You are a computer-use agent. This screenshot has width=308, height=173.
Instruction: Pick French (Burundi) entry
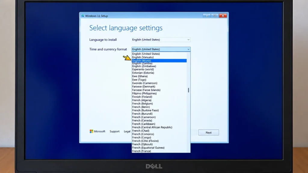pos(159,114)
